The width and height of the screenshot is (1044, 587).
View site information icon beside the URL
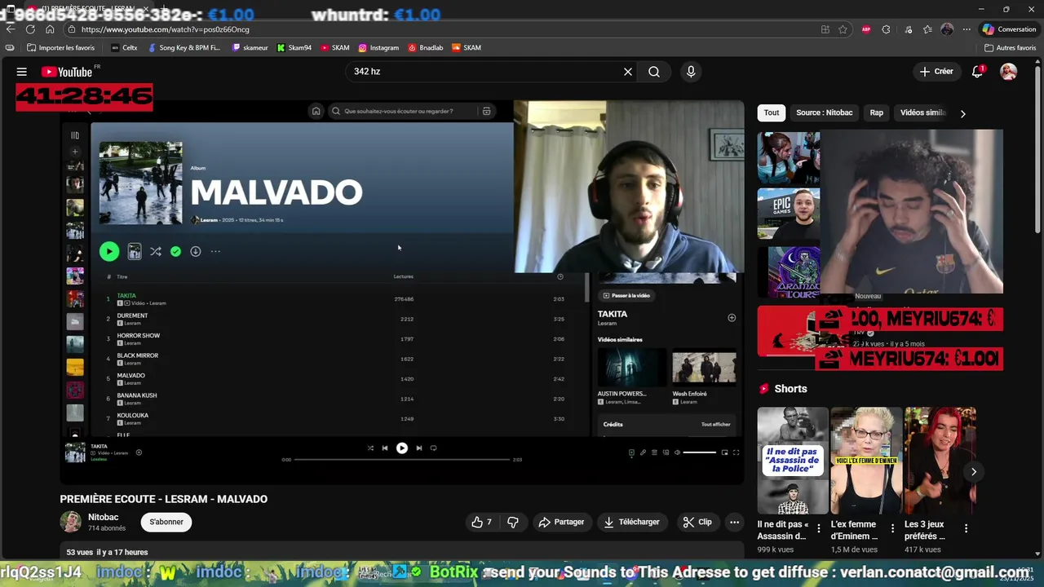(71, 29)
